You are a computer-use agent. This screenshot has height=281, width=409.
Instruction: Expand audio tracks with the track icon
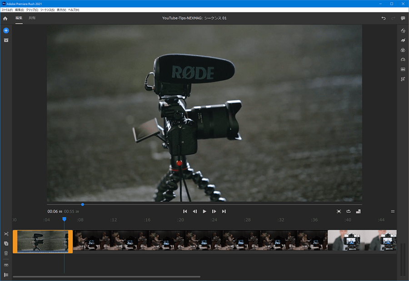(x=6, y=265)
